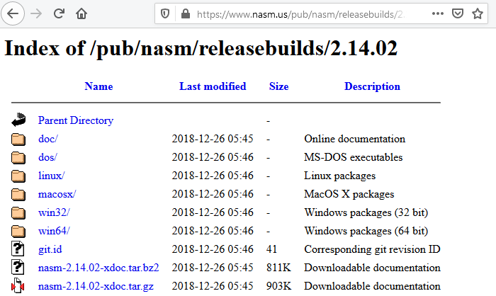496x296 pixels.
Task: Click the unknown-file icon beside xdoc.tar.bz2
Action: (18, 267)
